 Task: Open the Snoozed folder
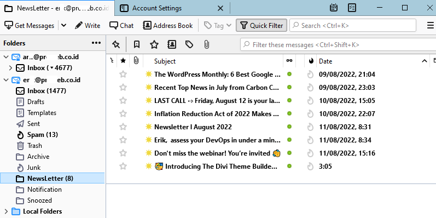(x=39, y=200)
